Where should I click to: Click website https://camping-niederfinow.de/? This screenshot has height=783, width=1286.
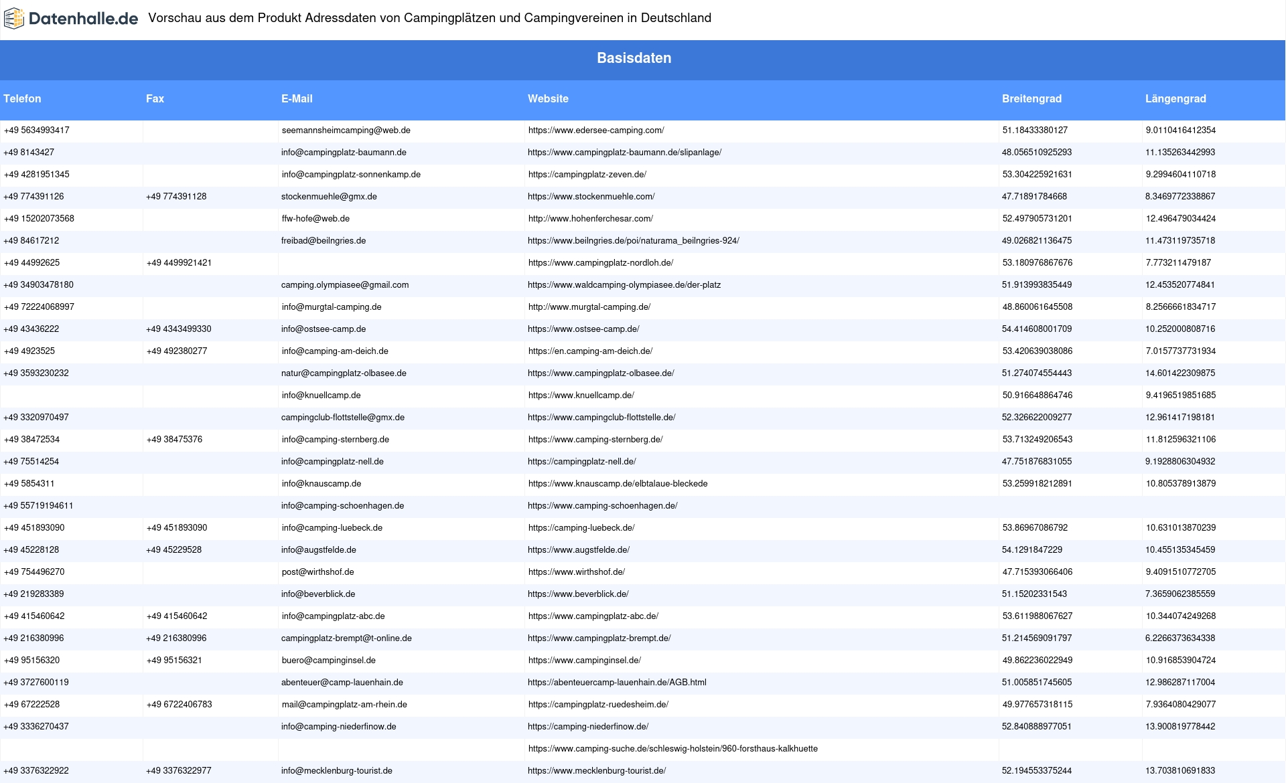pos(588,727)
